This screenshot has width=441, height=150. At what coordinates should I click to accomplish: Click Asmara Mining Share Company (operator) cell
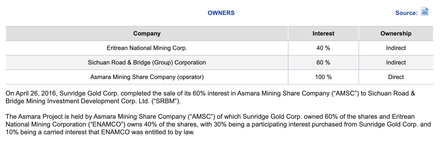(147, 77)
